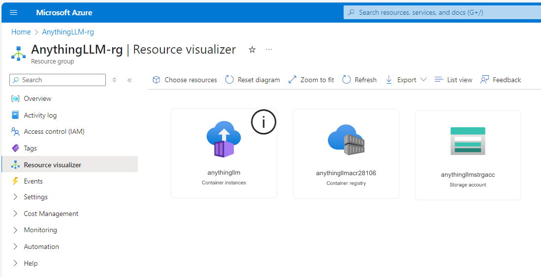Collapse the sidebar with double chevron
Image resolution: width=541 pixels, height=277 pixels.
pos(129,80)
